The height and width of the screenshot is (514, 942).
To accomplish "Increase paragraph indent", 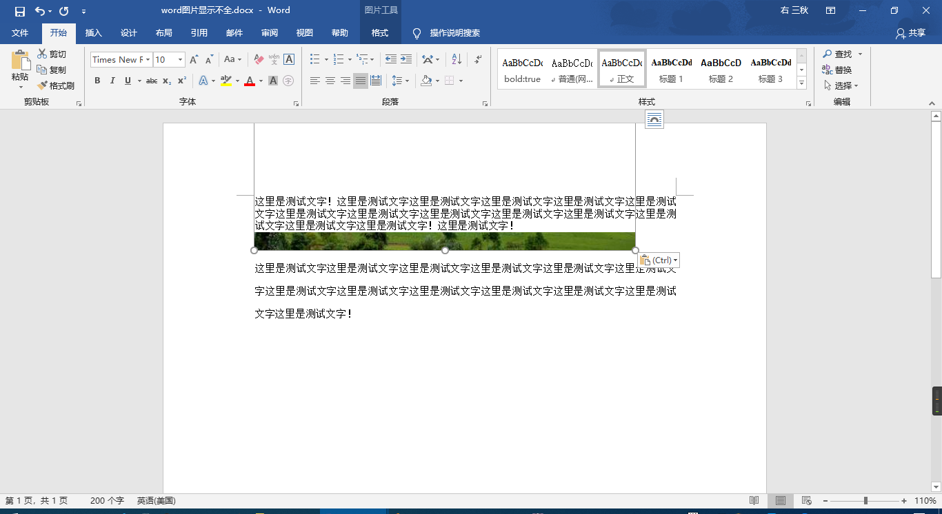I will pos(406,59).
